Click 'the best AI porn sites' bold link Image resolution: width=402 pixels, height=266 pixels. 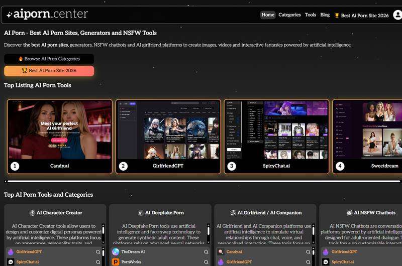point(46,45)
